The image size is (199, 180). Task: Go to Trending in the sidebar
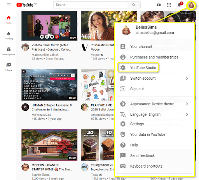(x=9, y=35)
